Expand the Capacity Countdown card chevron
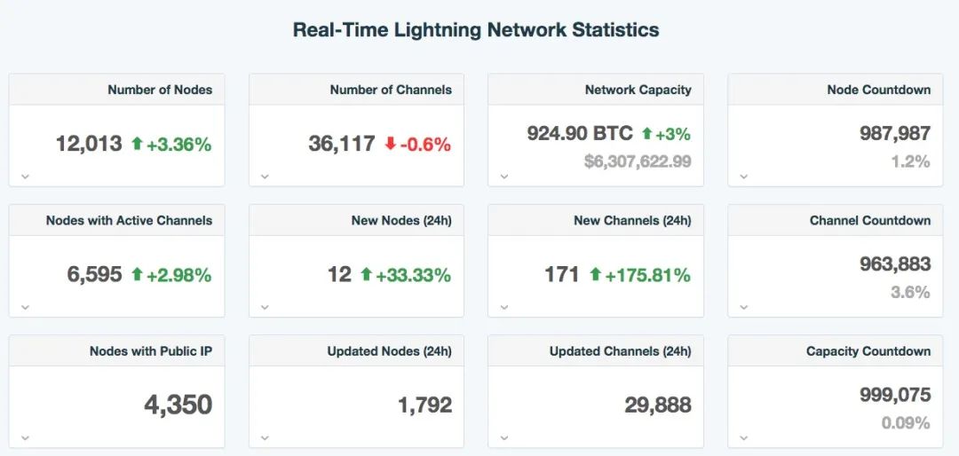The width and height of the screenshot is (959, 456). [x=744, y=437]
